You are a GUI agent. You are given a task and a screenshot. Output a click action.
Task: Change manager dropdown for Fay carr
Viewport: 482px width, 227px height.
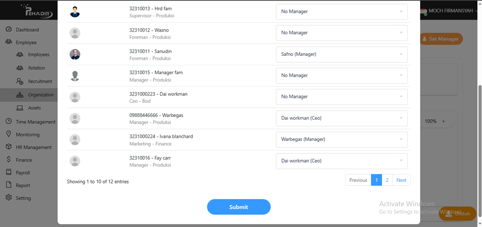(342, 161)
